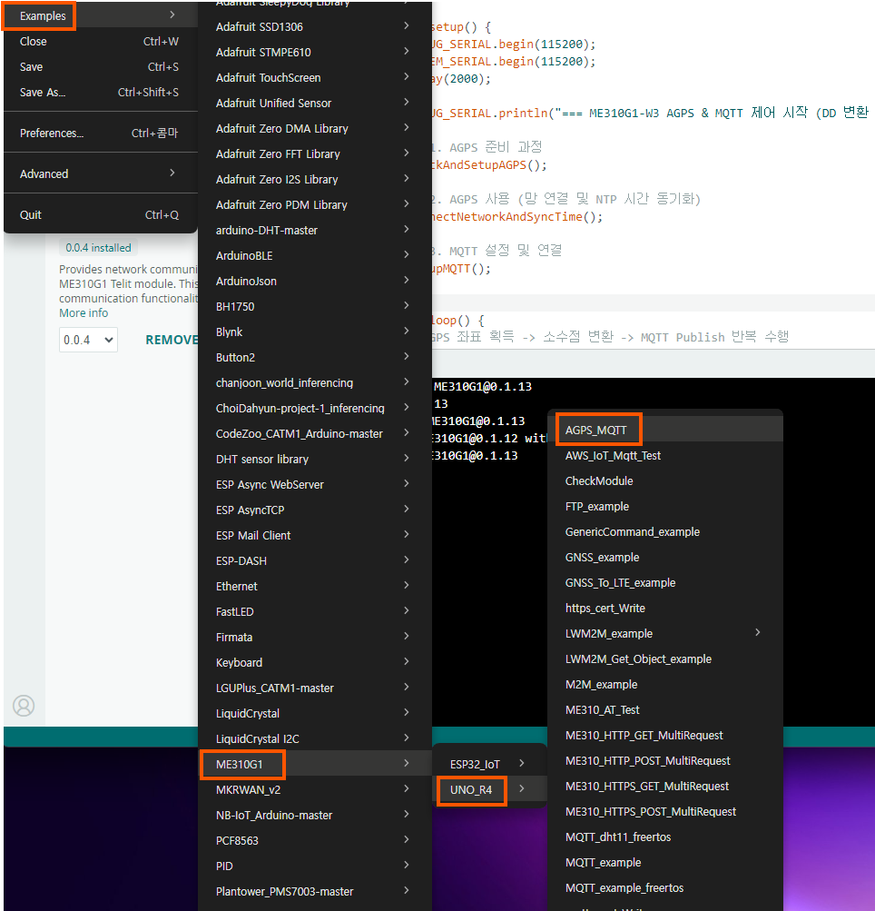
Task: Open the GNSS_example sketch
Action: (665, 558)
